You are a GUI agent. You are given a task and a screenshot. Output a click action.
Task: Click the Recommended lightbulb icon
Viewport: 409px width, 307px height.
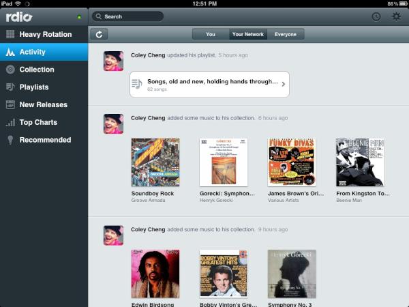point(10,140)
